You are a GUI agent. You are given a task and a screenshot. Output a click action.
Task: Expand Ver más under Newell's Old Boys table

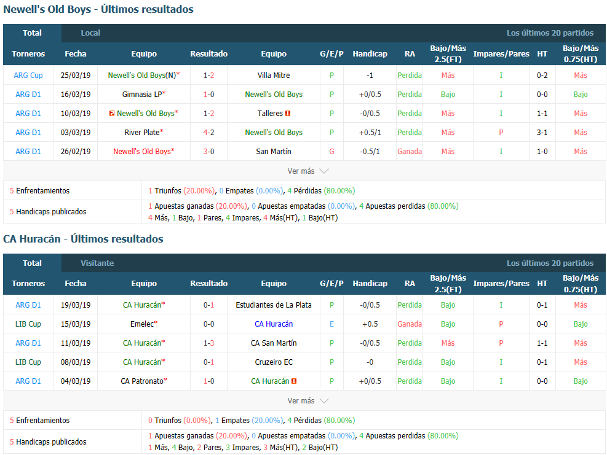pyautogui.click(x=307, y=171)
